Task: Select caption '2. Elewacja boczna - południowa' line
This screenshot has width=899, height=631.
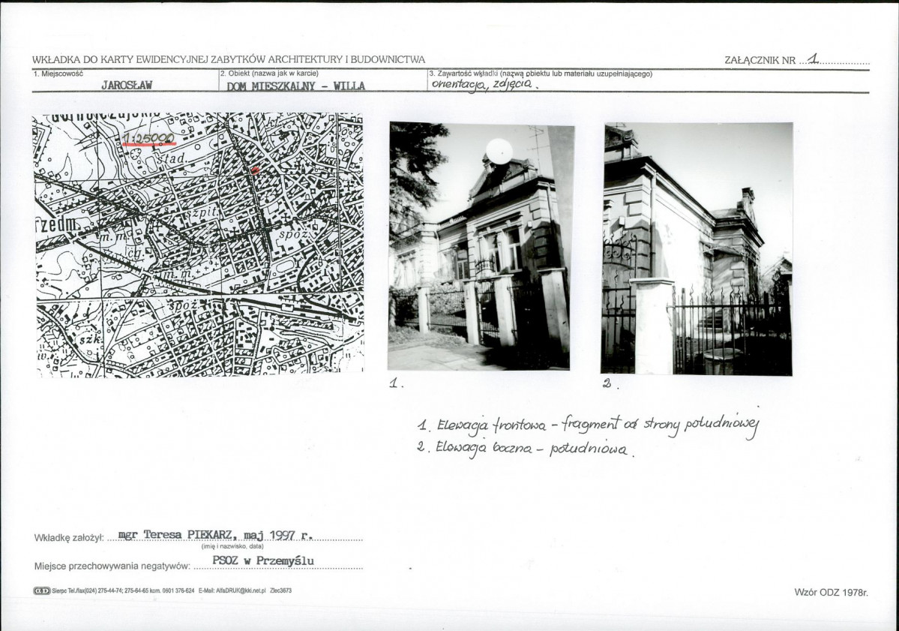Action: click(x=525, y=448)
